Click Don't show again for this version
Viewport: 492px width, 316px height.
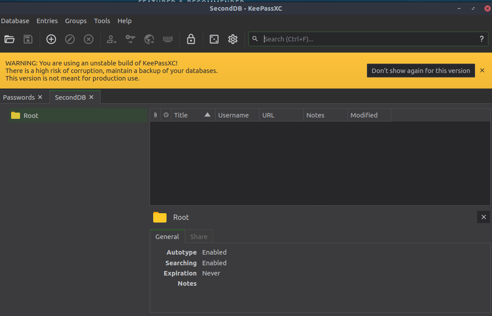421,71
